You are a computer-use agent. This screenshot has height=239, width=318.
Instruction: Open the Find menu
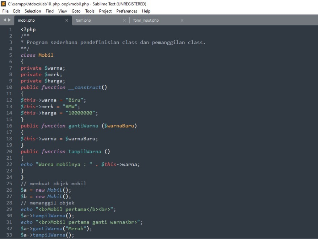pyautogui.click(x=50, y=11)
